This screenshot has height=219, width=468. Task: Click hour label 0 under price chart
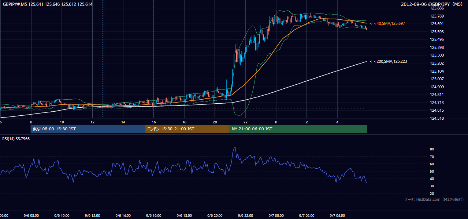276,122
